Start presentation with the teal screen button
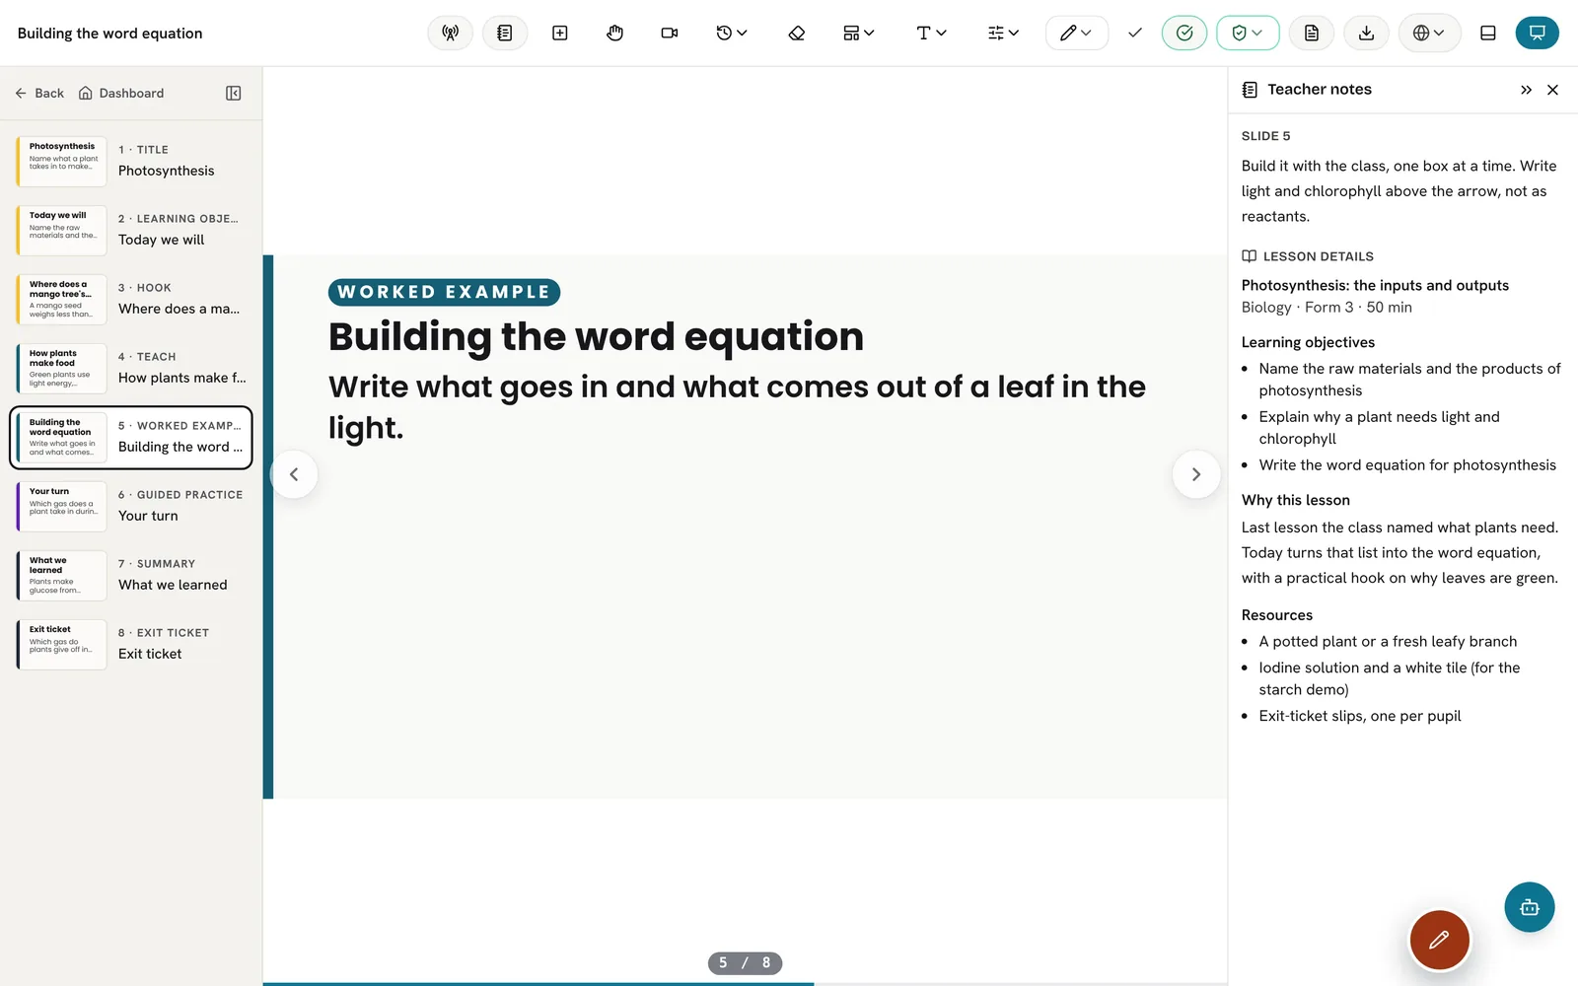Image resolution: width=1578 pixels, height=986 pixels. pyautogui.click(x=1537, y=33)
